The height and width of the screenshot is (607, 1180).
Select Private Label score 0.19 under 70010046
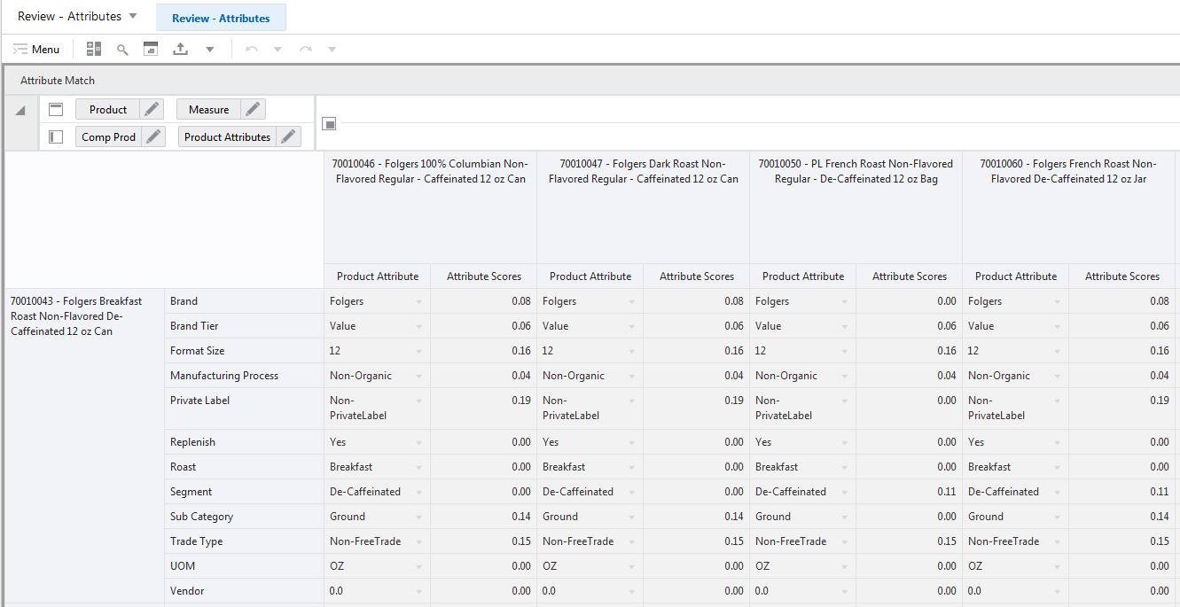[484, 409]
